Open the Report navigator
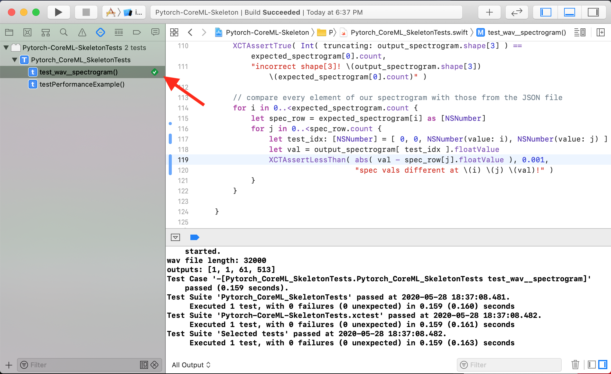 (155, 32)
